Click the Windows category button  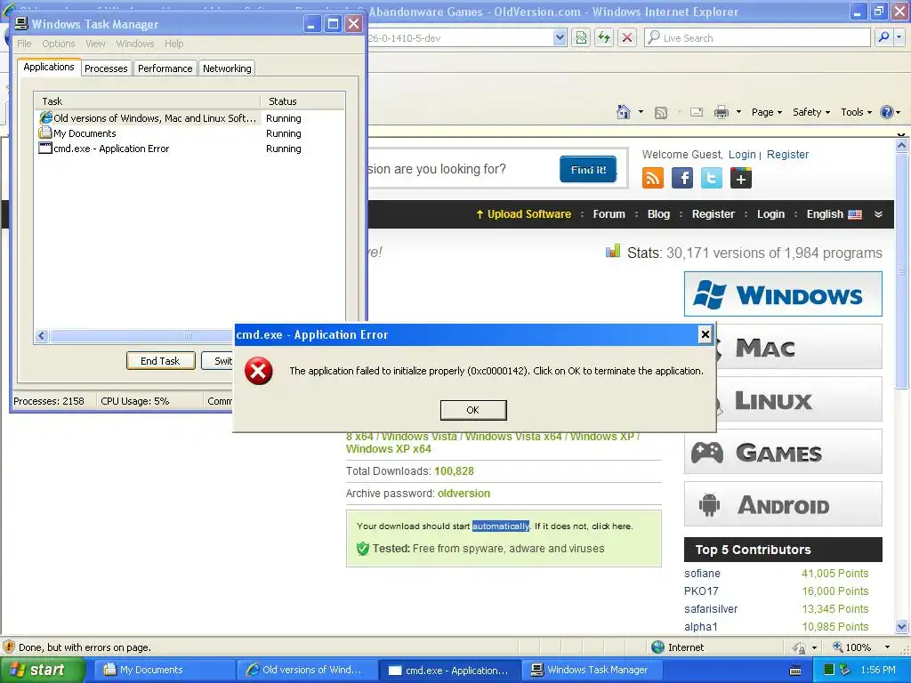click(783, 293)
